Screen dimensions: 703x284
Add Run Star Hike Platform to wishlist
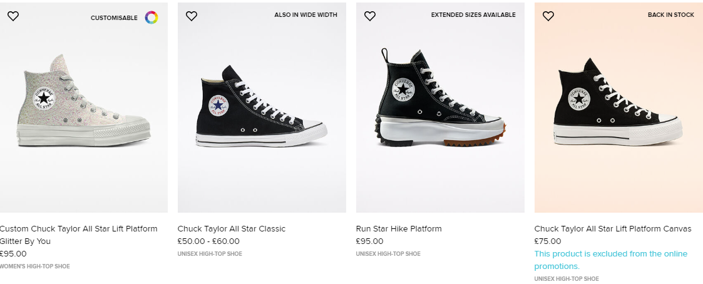click(x=370, y=16)
